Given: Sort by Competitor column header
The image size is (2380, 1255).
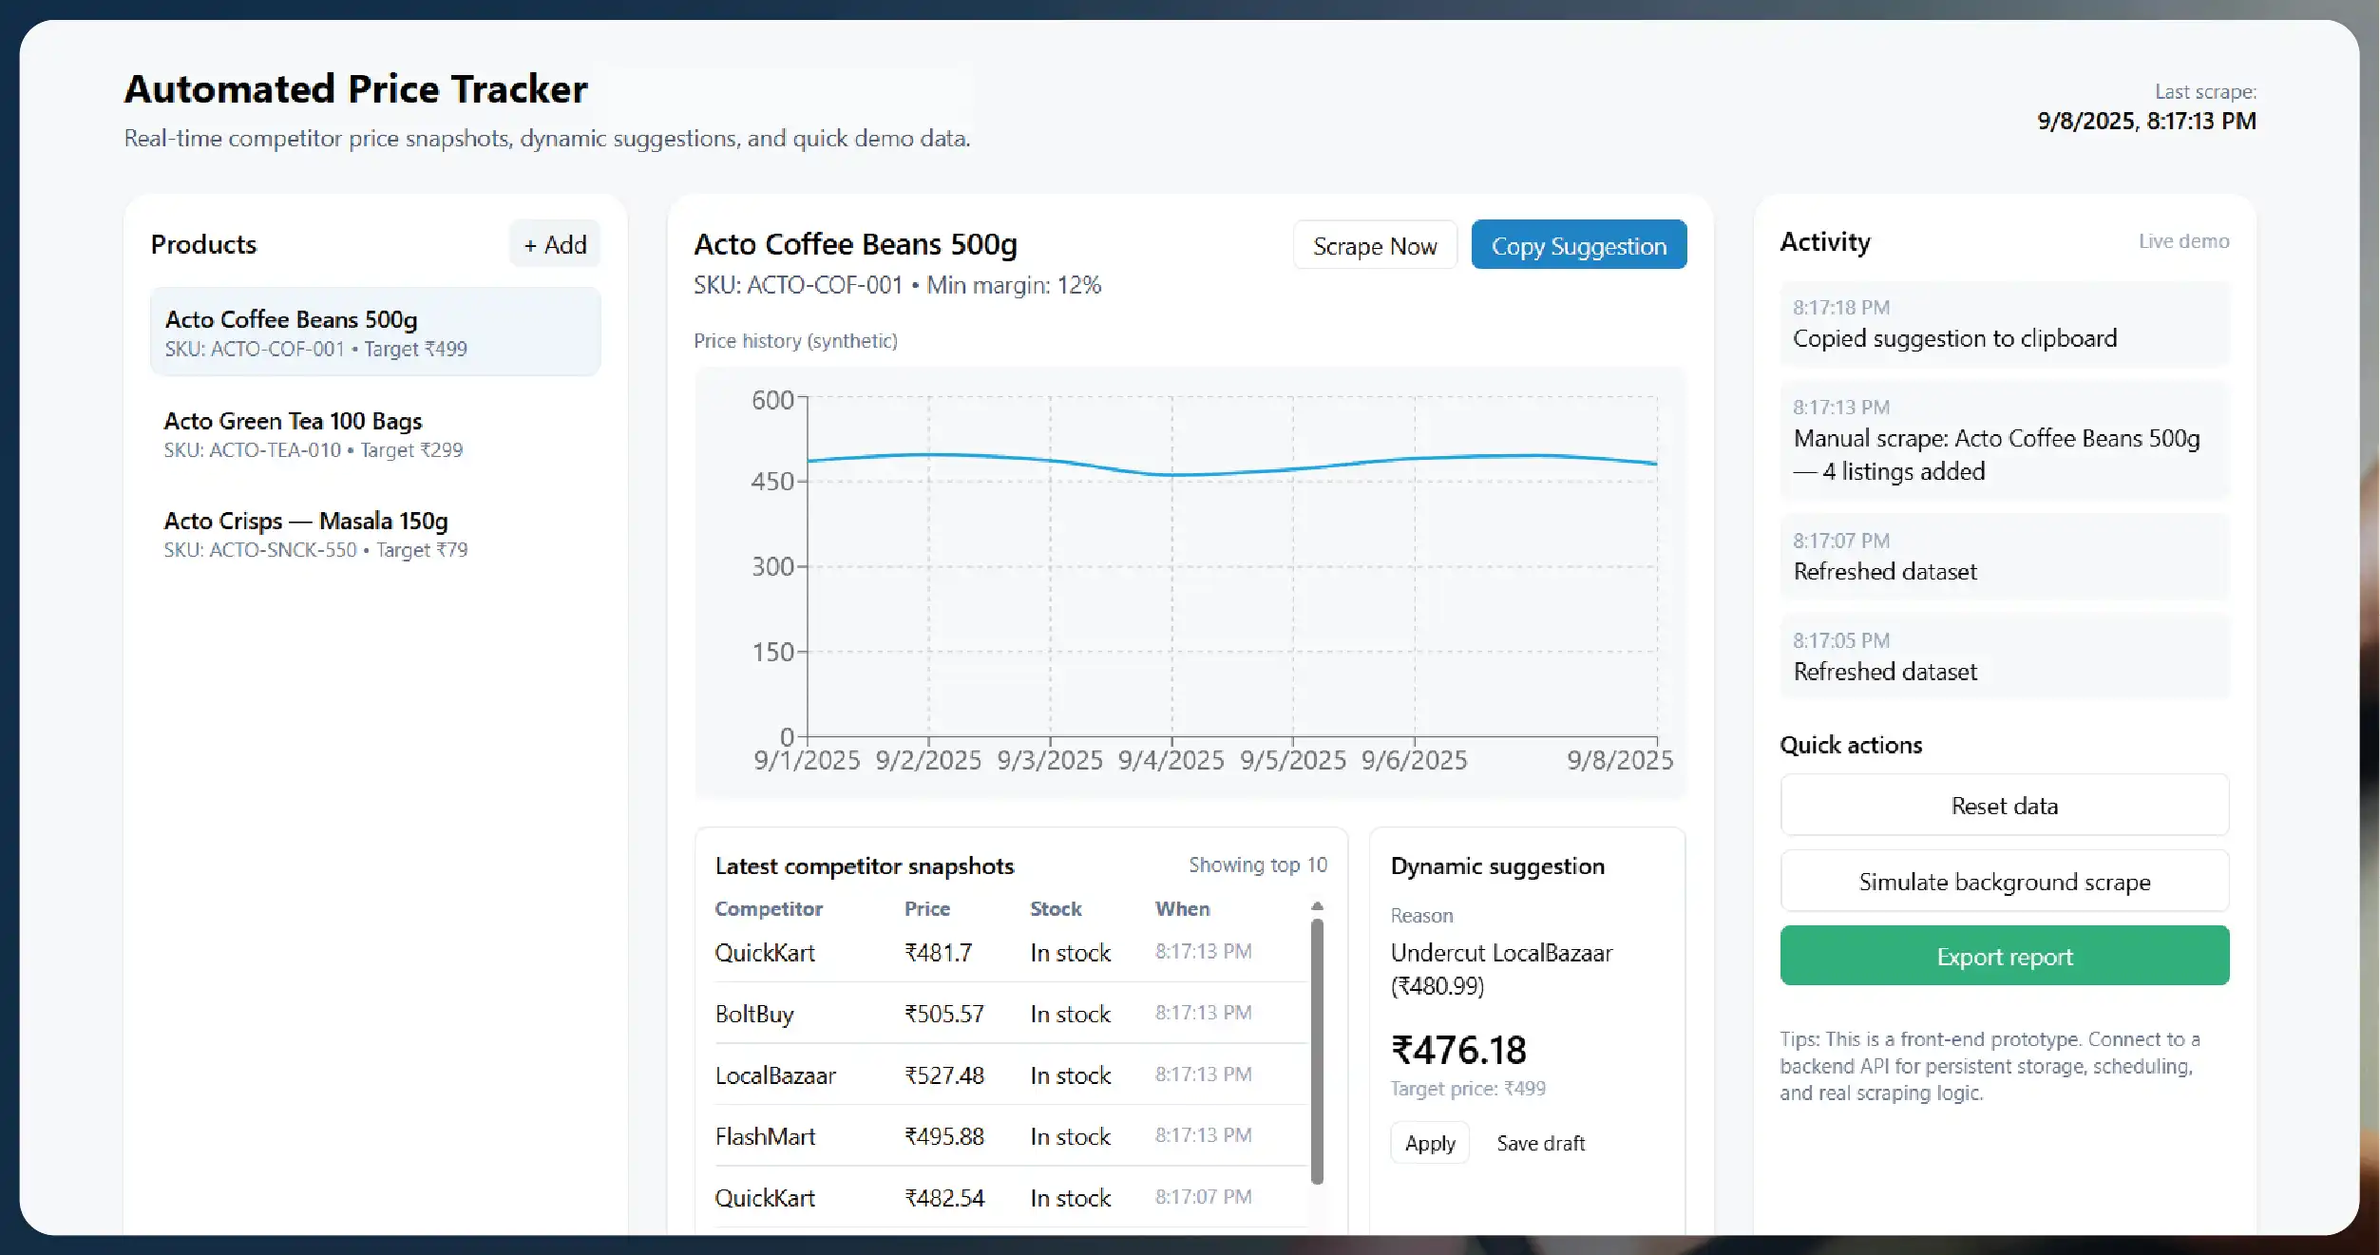Looking at the screenshot, I should pyautogui.click(x=768, y=908).
